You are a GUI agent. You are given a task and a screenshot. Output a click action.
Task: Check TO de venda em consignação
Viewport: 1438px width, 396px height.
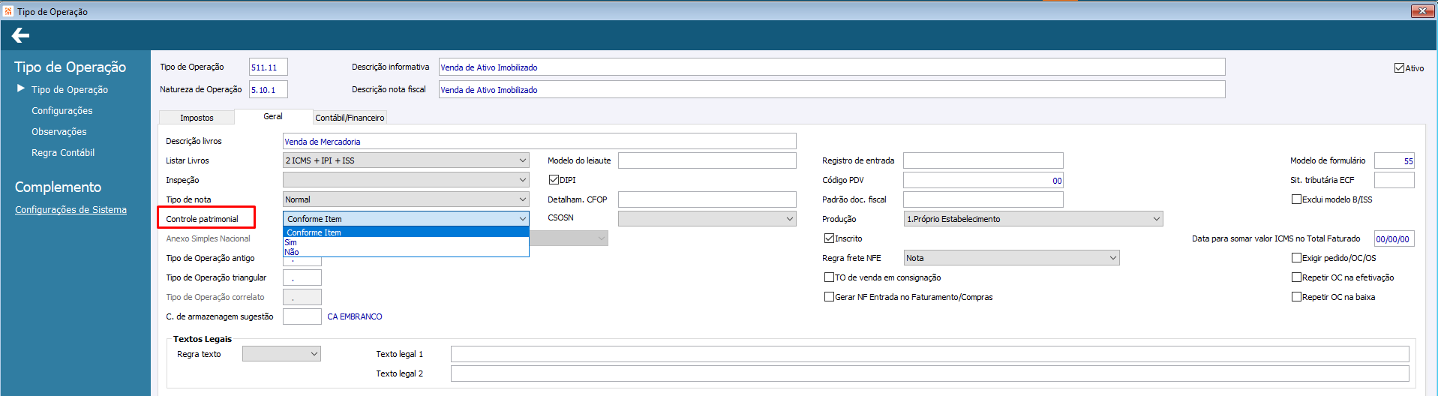pyautogui.click(x=829, y=277)
